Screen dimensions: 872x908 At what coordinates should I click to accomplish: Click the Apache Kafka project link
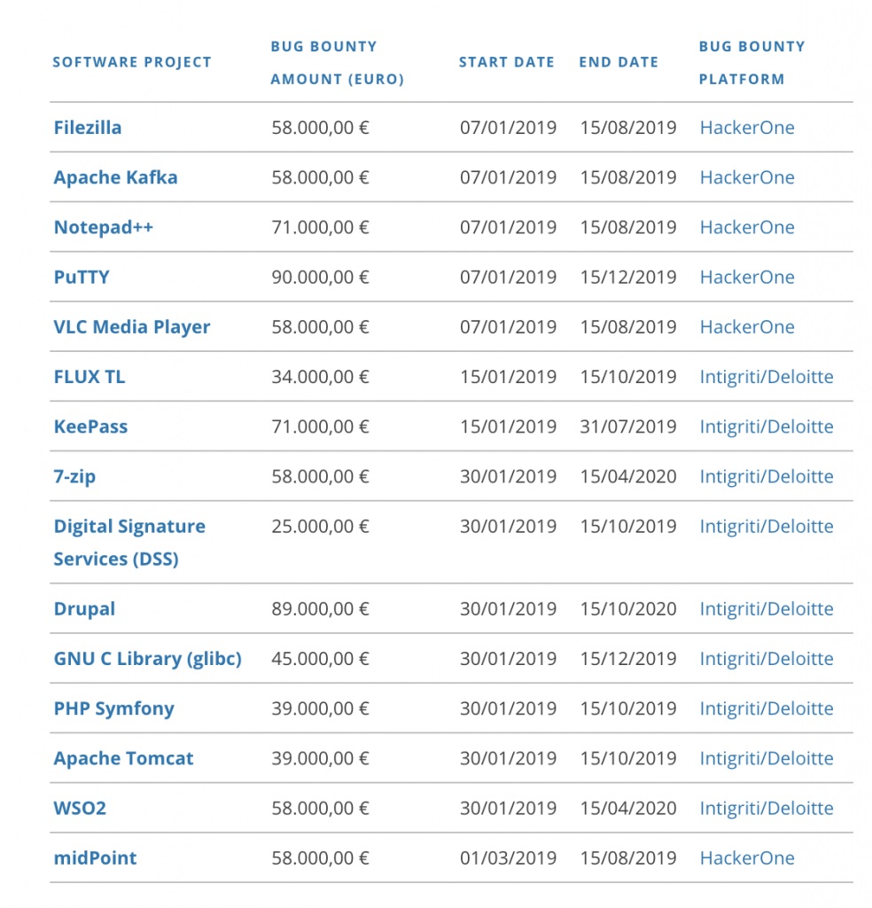click(x=115, y=177)
